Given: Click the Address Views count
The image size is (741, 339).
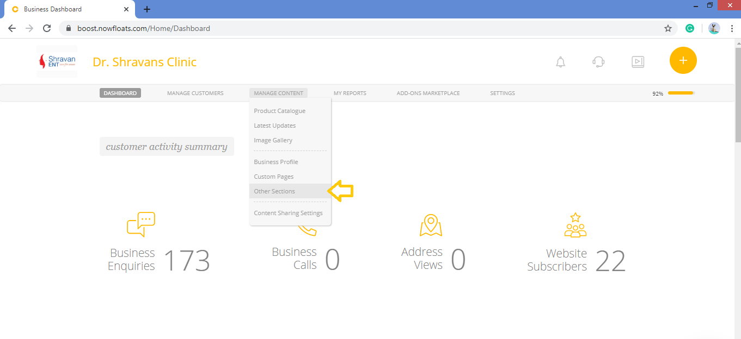Looking at the screenshot, I should (x=458, y=260).
